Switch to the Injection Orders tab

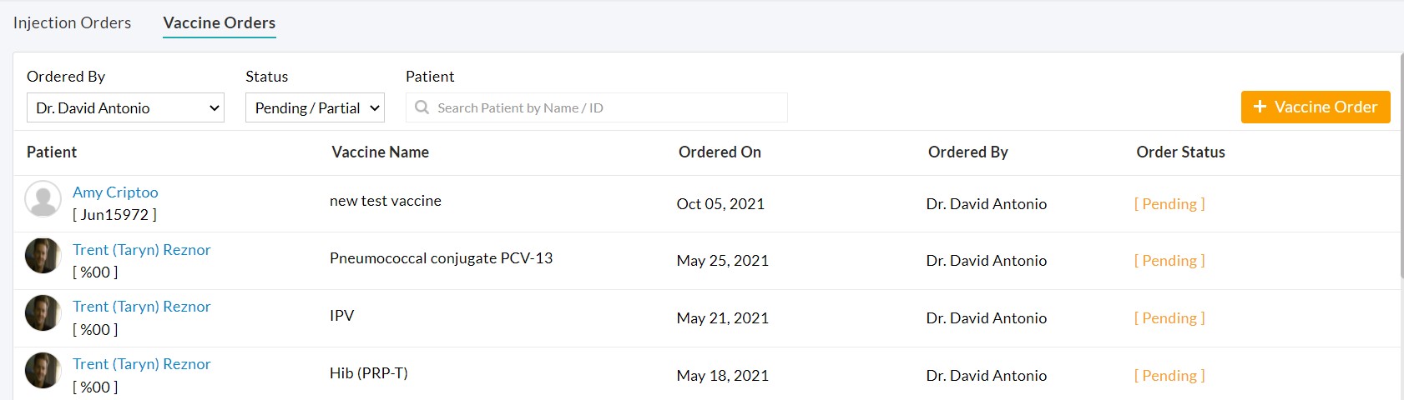tap(72, 22)
